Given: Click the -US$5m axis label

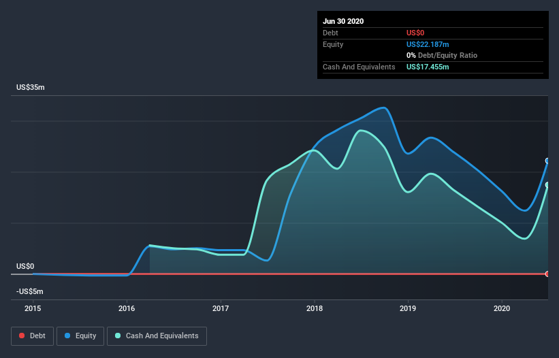Looking at the screenshot, I should [29, 291].
